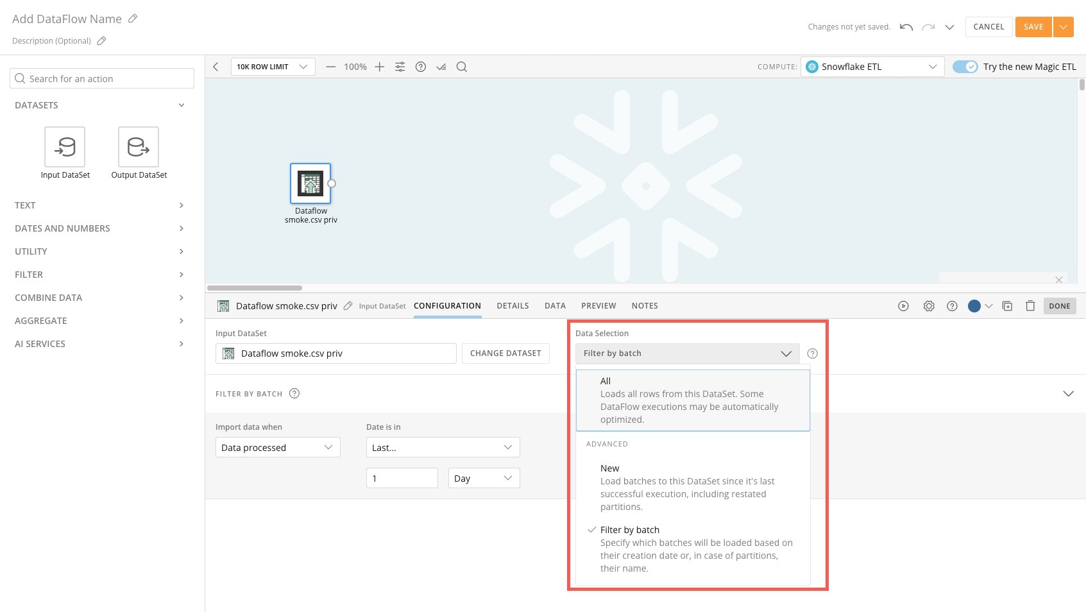Switch to the NOTES tab
Screen dimensions: 1086x612
tap(645, 306)
